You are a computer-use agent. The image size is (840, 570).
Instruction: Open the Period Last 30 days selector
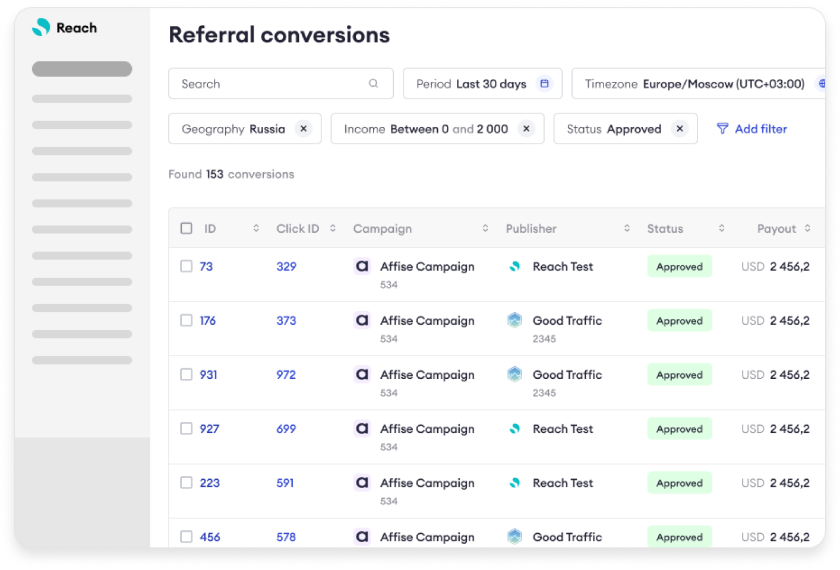(x=482, y=84)
